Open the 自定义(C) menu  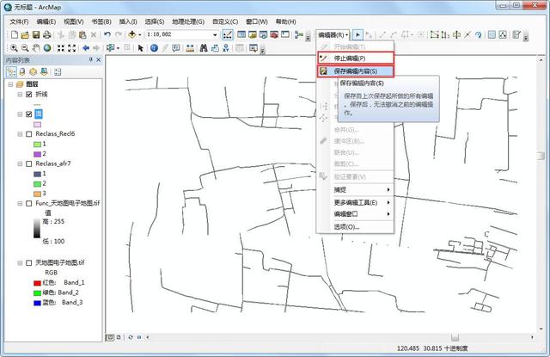225,22
